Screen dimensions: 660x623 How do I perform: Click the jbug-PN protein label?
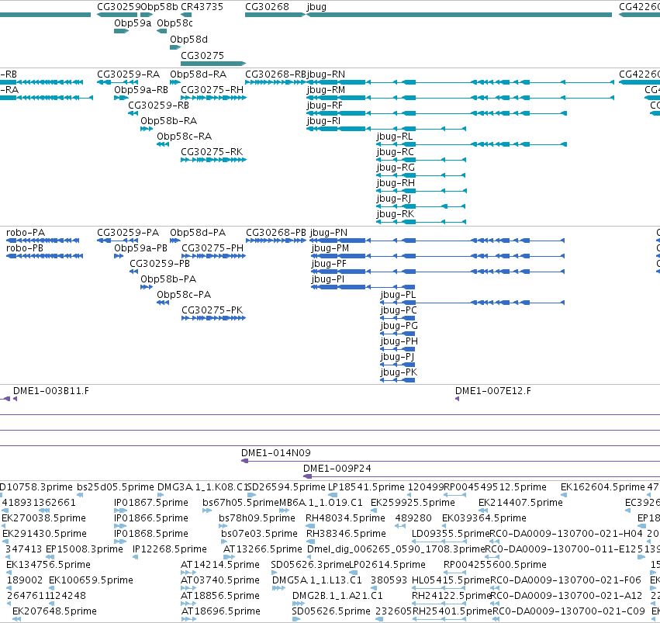click(x=329, y=233)
